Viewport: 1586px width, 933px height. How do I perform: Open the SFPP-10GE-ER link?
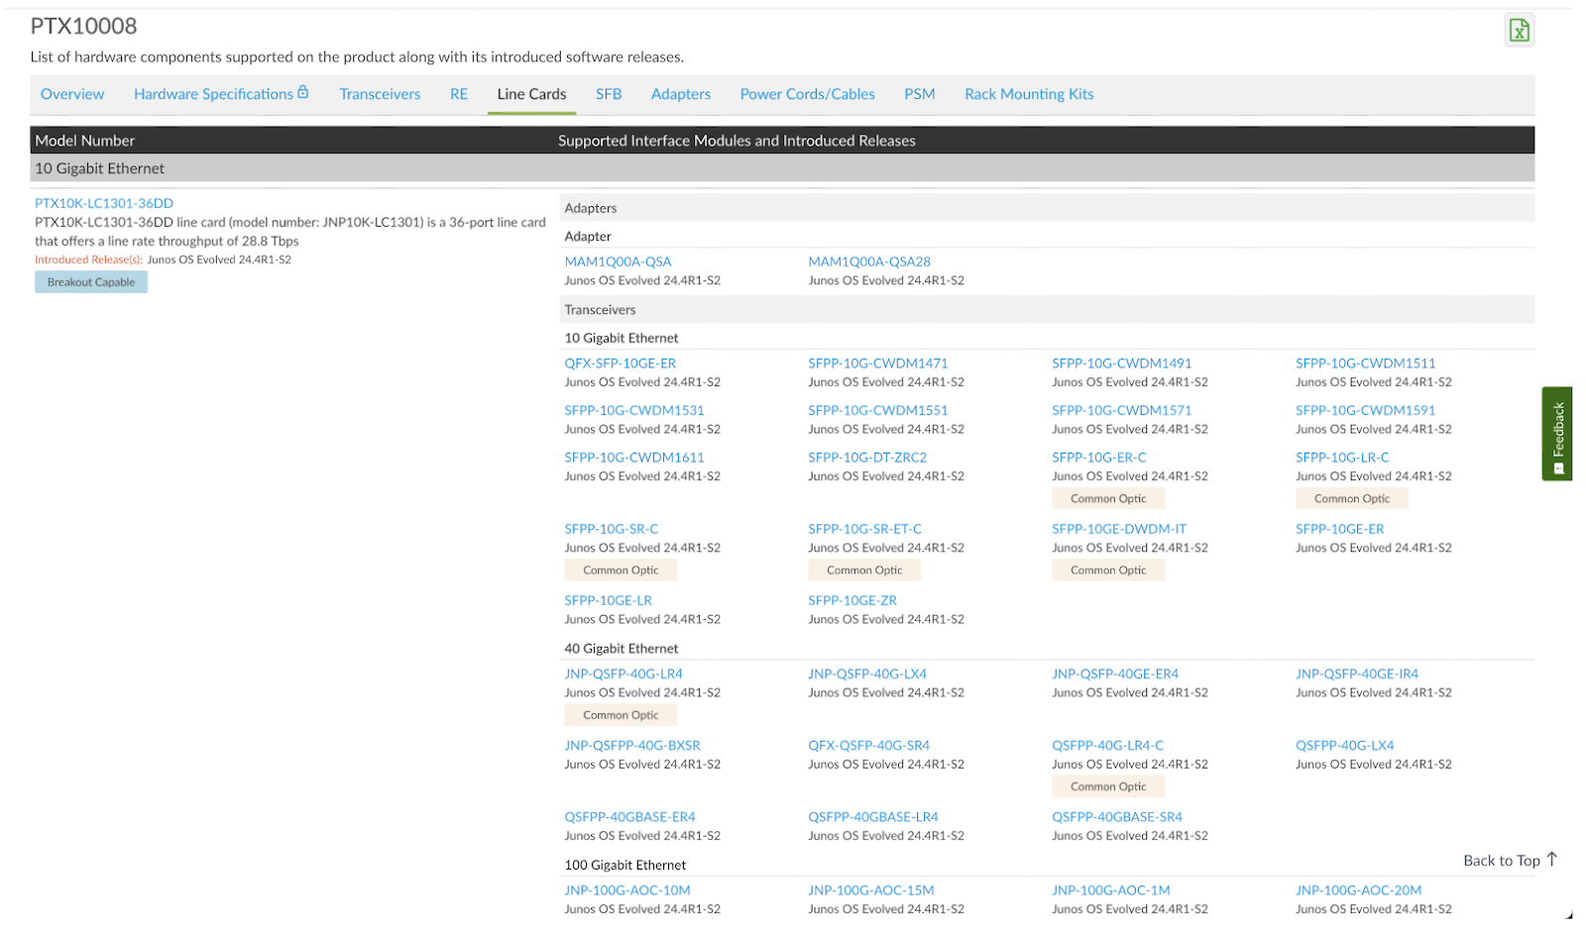click(1340, 529)
